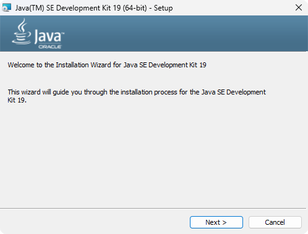Viewport: 308px width, 234px height.
Task: Click the word Setup in the title bar
Action: pos(163,8)
